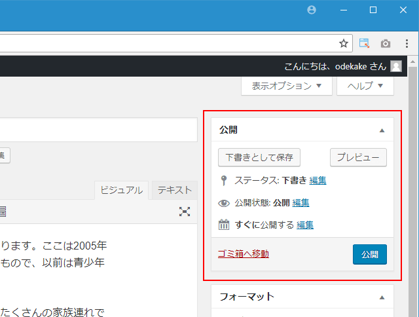Collapse the フォーマット panel with its arrow
Image resolution: width=419 pixels, height=317 pixels.
(x=382, y=297)
